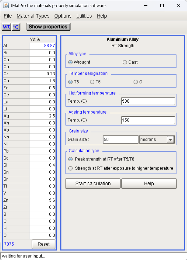Click the Ageing temperature input field
The height and width of the screenshot is (260, 187).
pos(148,120)
